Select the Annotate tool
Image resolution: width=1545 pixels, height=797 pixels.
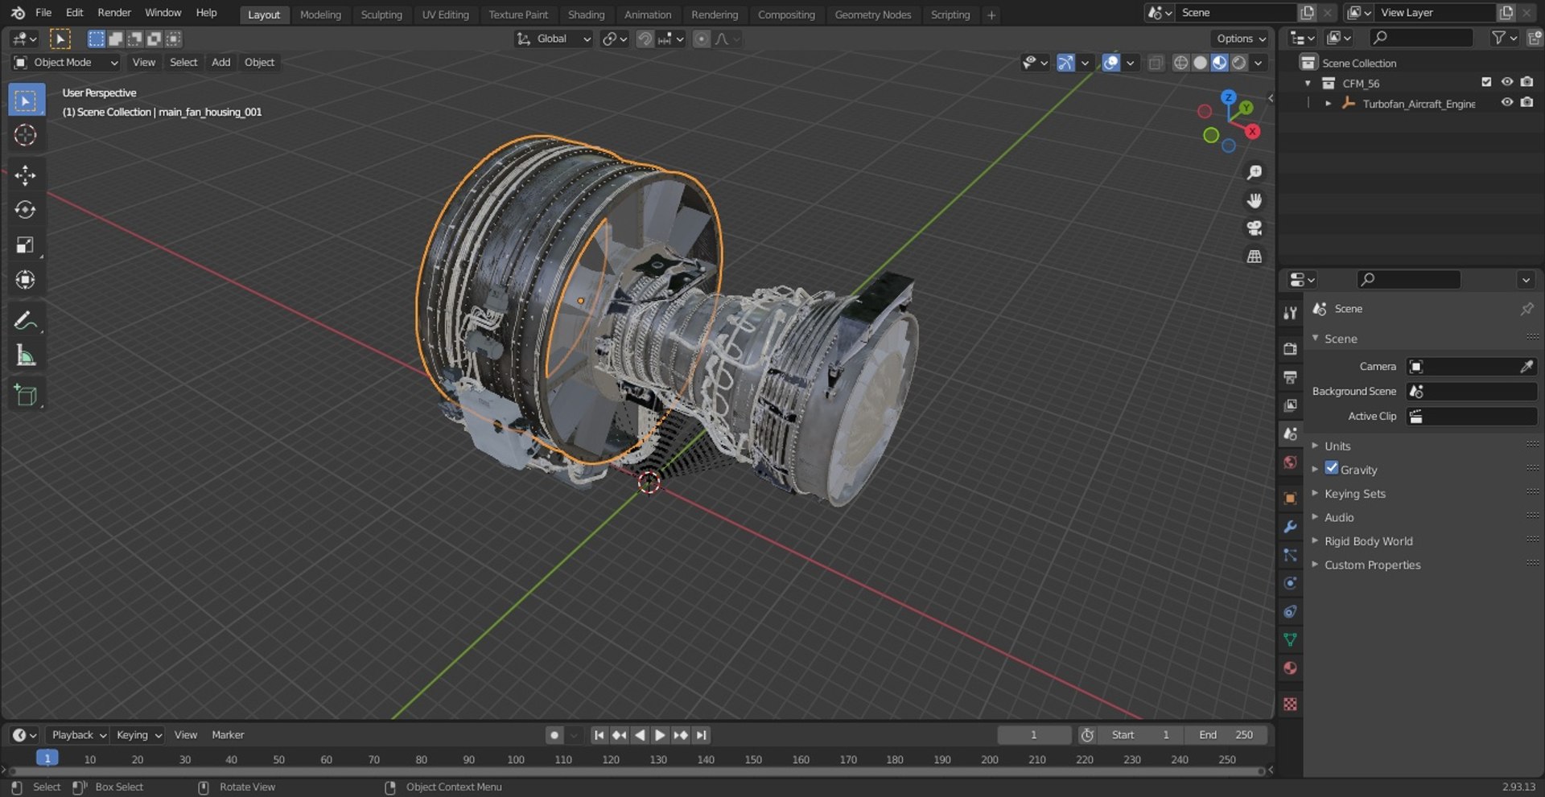[26, 320]
